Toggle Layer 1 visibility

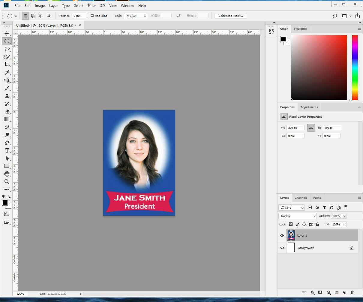[x=282, y=235]
